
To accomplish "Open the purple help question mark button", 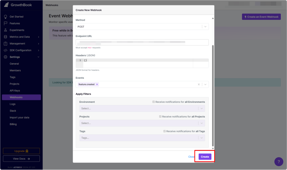I will pos(279,162).
